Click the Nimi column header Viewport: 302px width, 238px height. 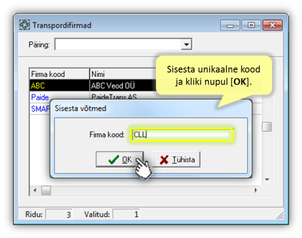tap(123, 74)
